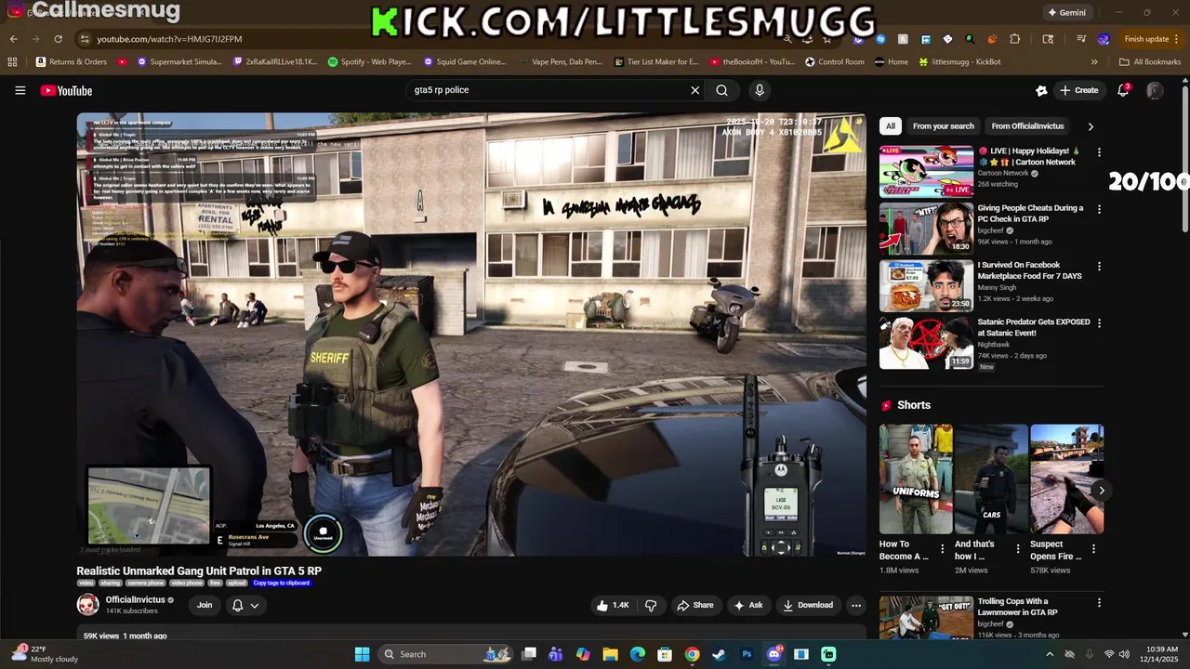
Task: Open the YouTube playables icon beside Create
Action: [1041, 90]
